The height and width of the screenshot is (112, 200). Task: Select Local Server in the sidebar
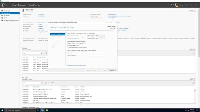pyautogui.click(x=10, y=13)
